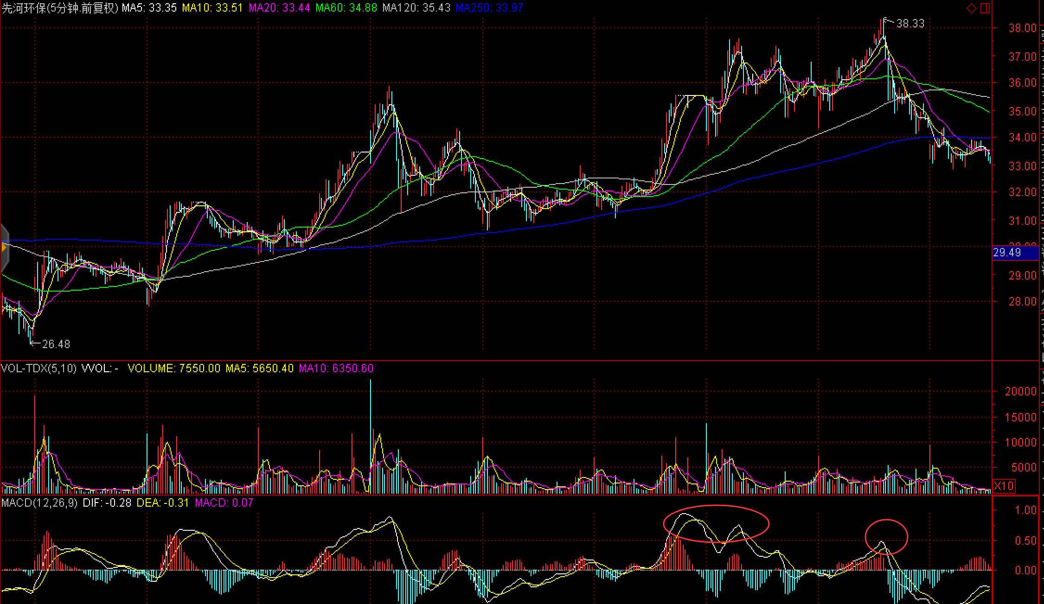Select the magenta MA20: 33.44 label
The image size is (1044, 604).
click(x=279, y=8)
